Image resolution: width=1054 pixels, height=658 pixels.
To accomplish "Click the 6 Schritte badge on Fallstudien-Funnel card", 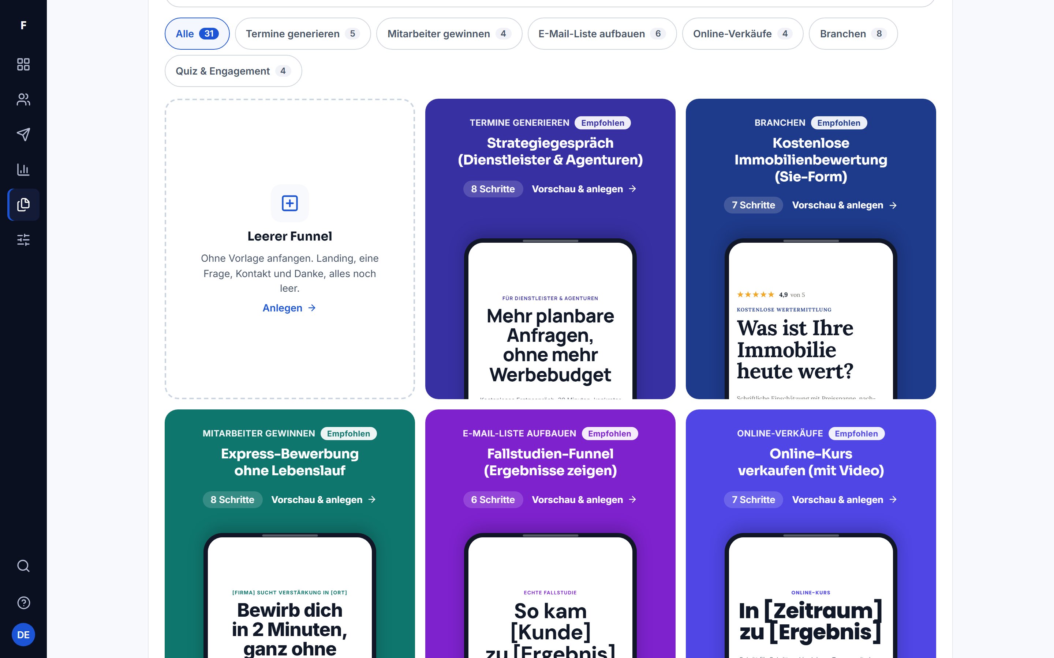I will 493,500.
